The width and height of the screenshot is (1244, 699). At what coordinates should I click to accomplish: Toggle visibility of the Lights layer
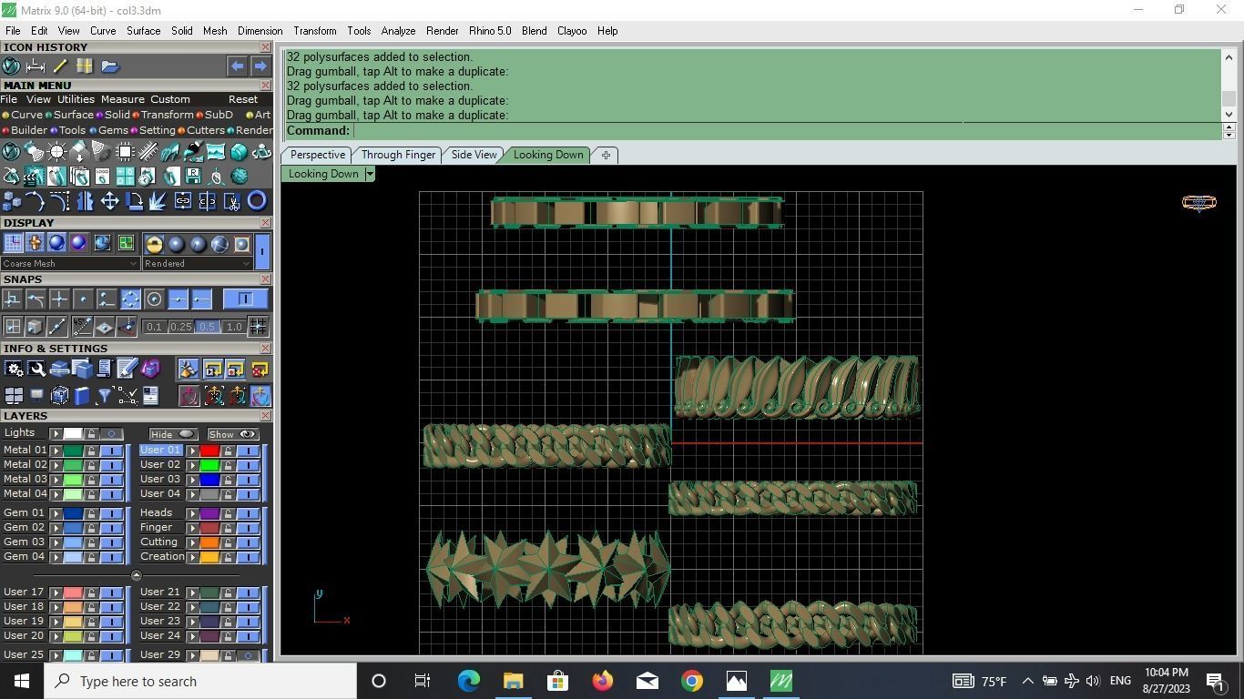(111, 434)
